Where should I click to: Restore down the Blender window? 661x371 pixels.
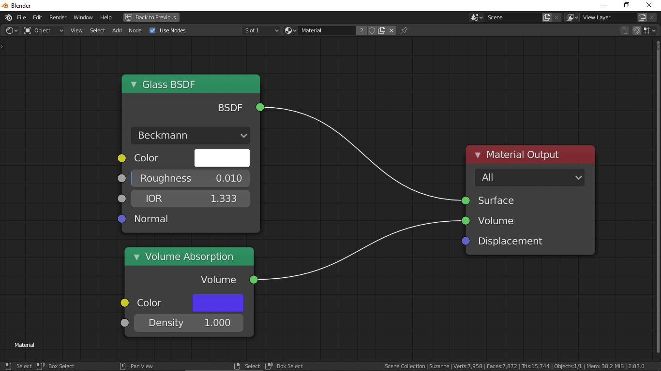point(627,5)
